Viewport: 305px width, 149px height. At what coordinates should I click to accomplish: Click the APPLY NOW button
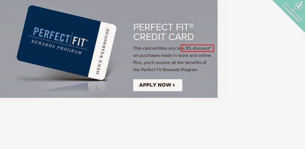tap(158, 85)
